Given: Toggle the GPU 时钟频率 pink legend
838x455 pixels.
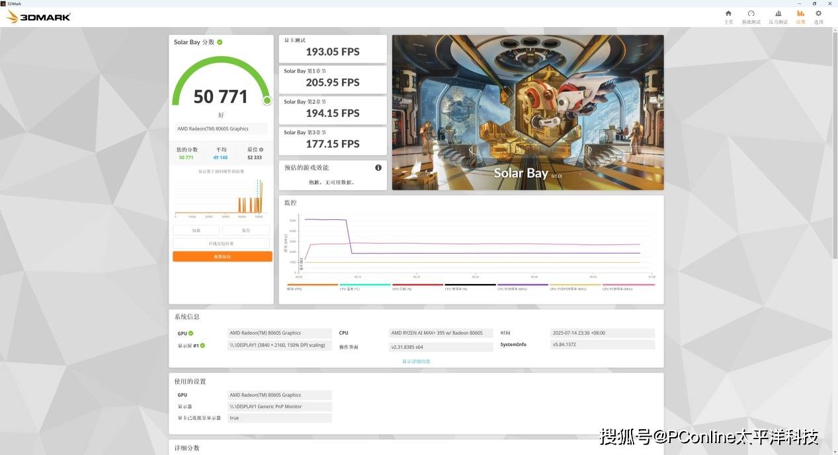Looking at the screenshot, I should [x=628, y=287].
